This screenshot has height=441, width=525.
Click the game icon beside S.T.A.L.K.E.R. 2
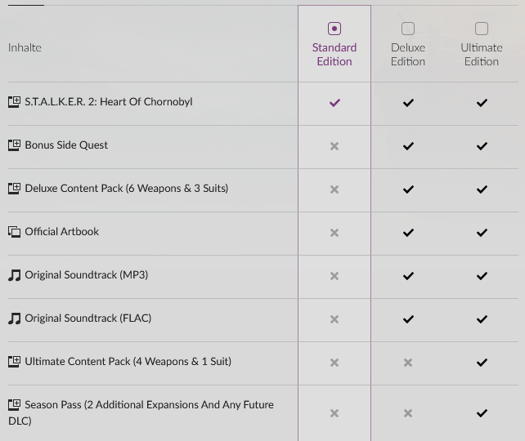pos(14,102)
